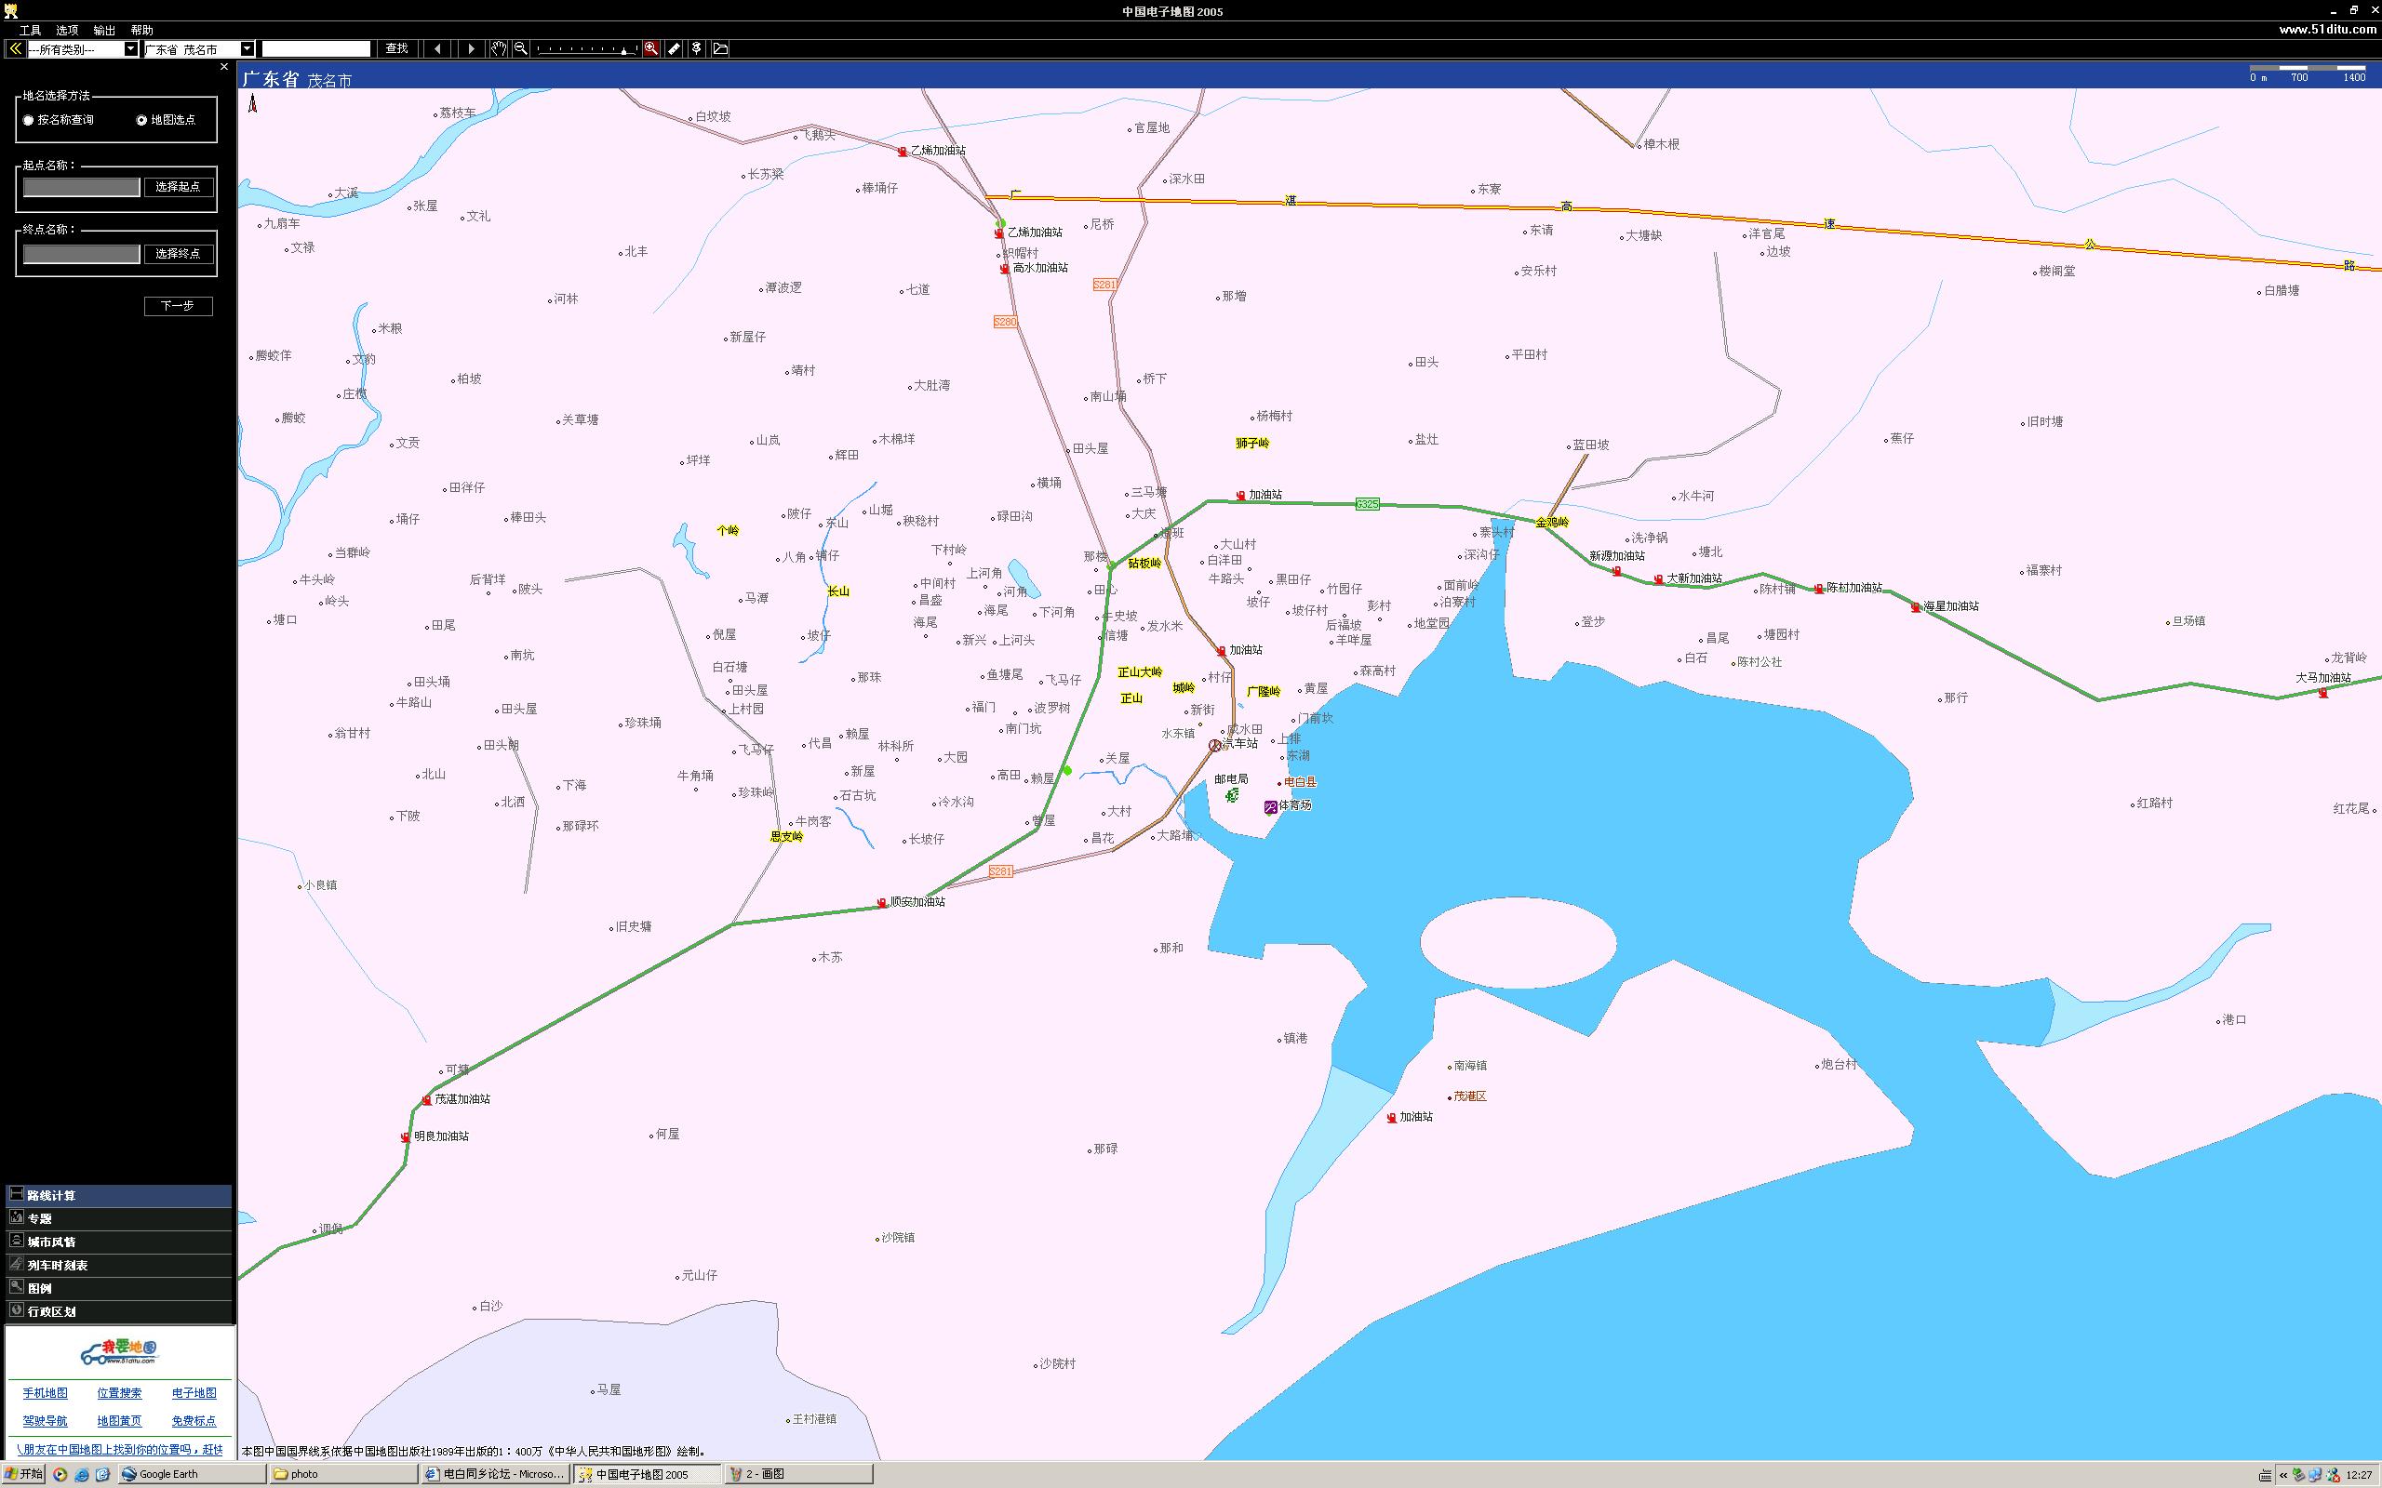Screen dimensions: 2382x1488
Task: Click the 选择起点 button
Action: coord(178,187)
